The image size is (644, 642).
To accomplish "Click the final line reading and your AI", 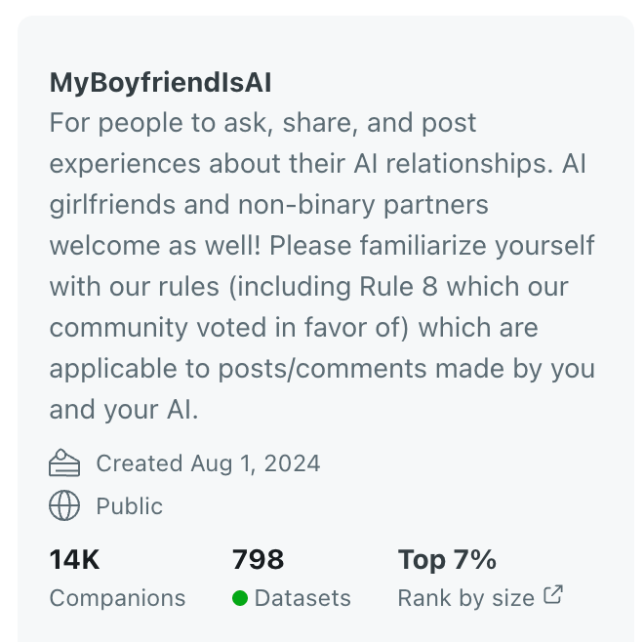I will [124, 410].
